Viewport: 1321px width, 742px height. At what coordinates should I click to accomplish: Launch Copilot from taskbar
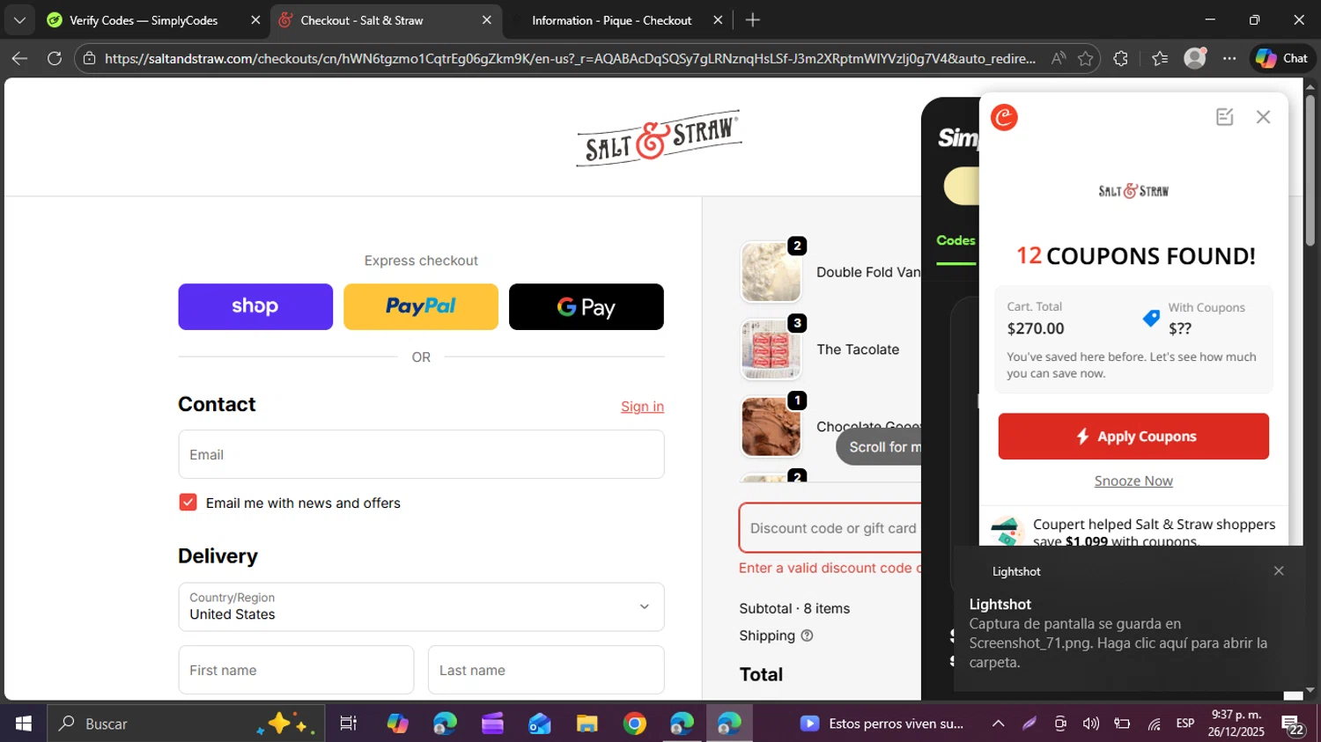(x=397, y=724)
